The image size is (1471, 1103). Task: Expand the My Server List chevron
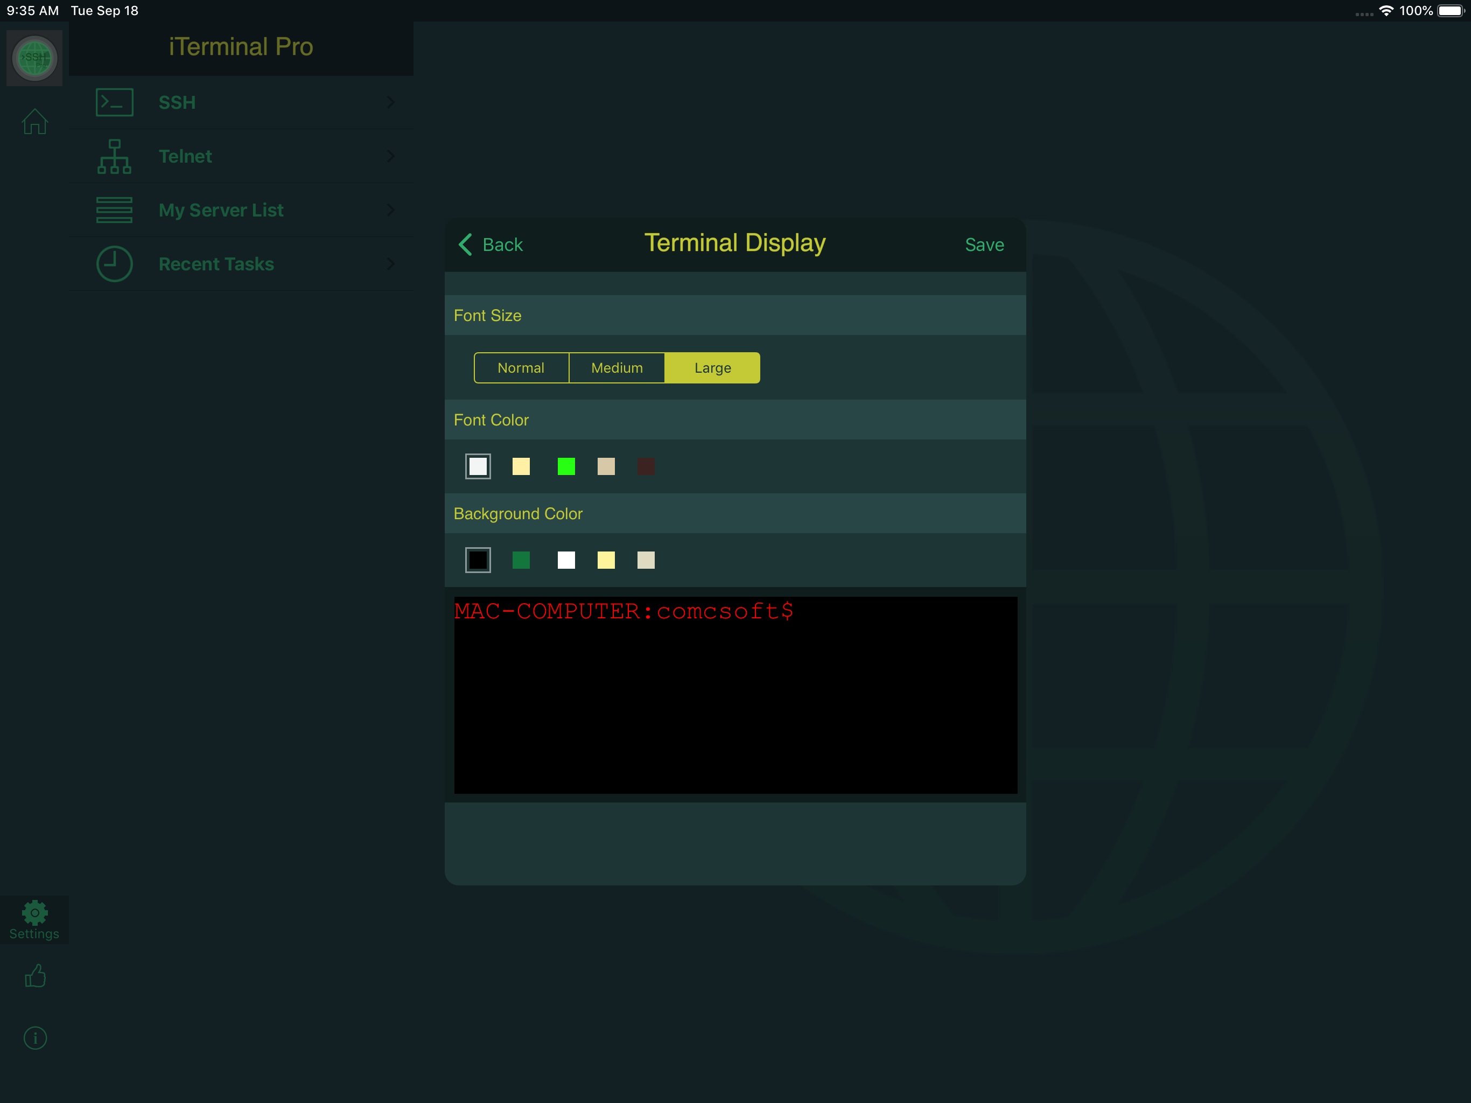pos(391,210)
